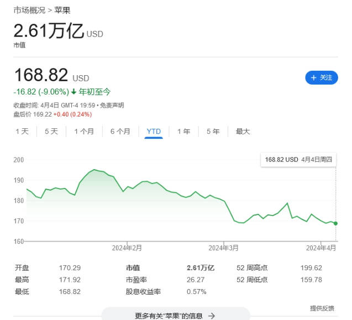The image size is (352, 320).
Task: Click the 最高 value 171.92
Action: point(70,280)
